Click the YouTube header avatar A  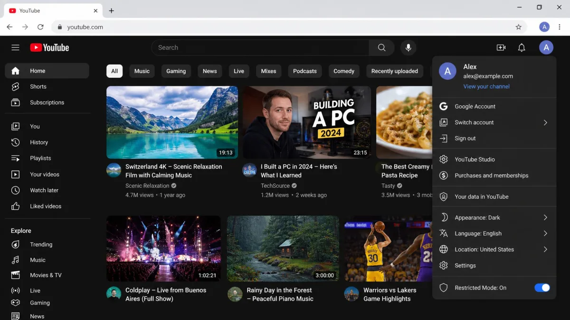pos(546,47)
